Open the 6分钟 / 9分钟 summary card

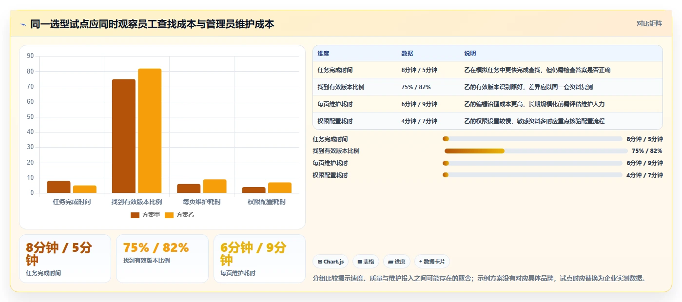(x=260, y=259)
